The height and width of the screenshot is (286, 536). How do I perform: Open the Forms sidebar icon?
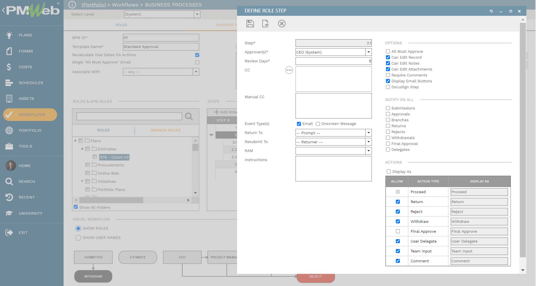click(9, 51)
